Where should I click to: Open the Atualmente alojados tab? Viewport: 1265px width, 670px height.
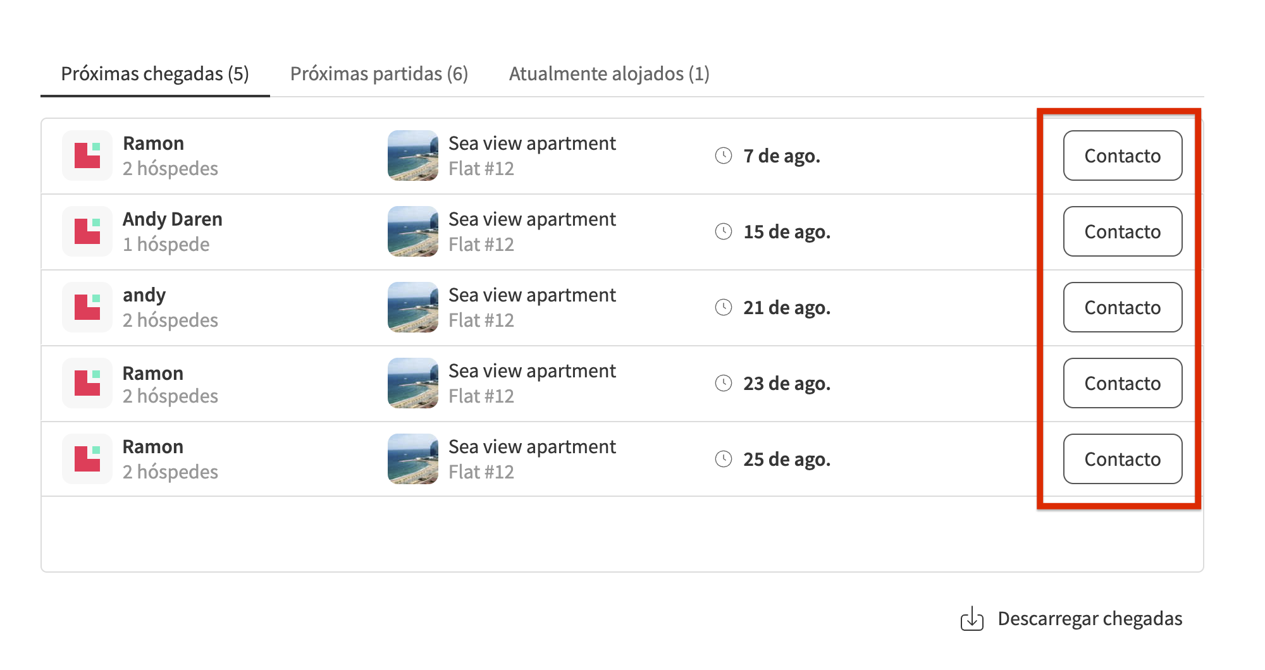tap(609, 74)
